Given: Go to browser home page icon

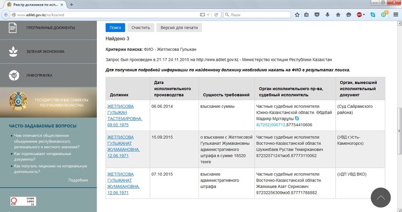Looking at the screenshot, I should tap(338, 15).
